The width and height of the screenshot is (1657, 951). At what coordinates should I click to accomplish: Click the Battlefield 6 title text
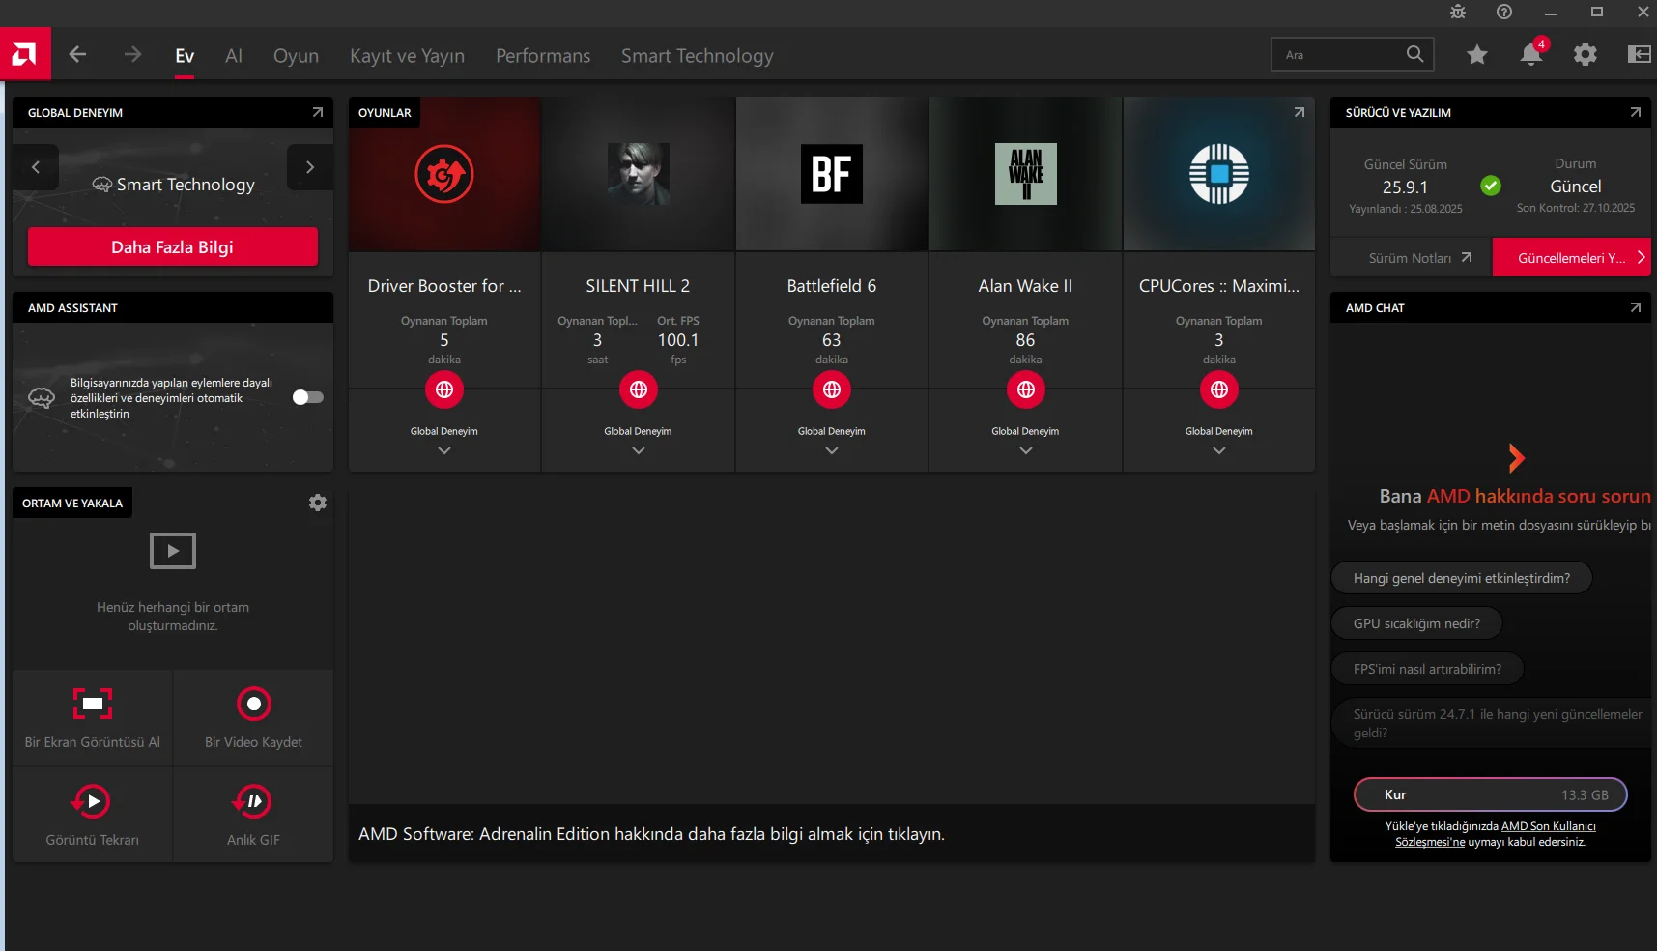(832, 286)
